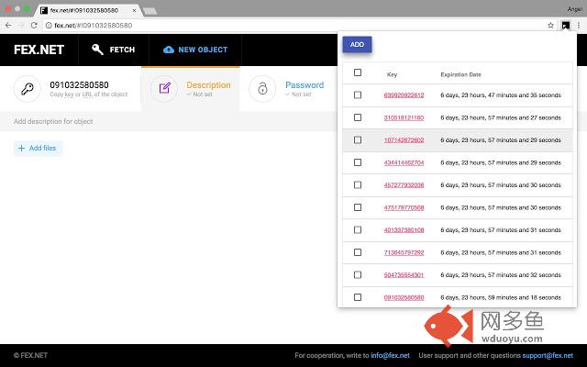Click the info@fex.net email link
587x367 pixels.
tap(390, 355)
